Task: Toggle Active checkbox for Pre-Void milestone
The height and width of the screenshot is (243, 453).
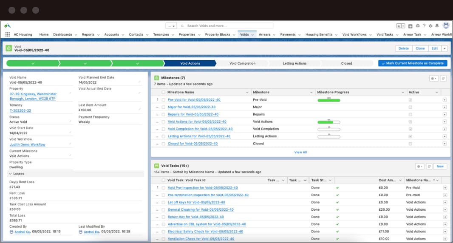Action: tap(410, 100)
